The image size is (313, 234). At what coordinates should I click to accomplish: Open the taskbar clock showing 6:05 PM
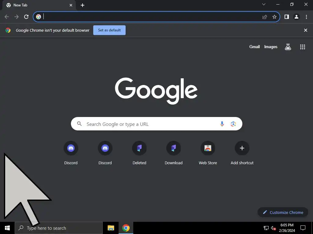tap(287, 228)
